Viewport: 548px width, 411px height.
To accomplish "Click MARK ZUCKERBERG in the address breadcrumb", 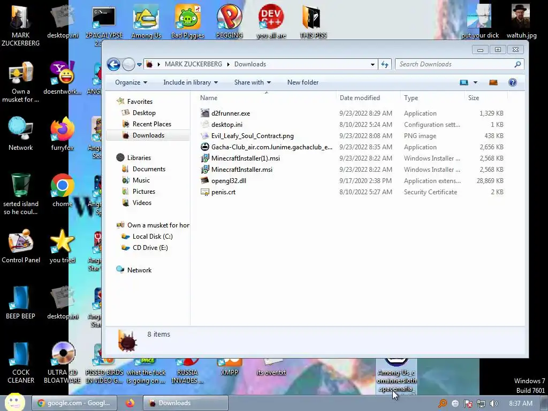I will 193,64.
